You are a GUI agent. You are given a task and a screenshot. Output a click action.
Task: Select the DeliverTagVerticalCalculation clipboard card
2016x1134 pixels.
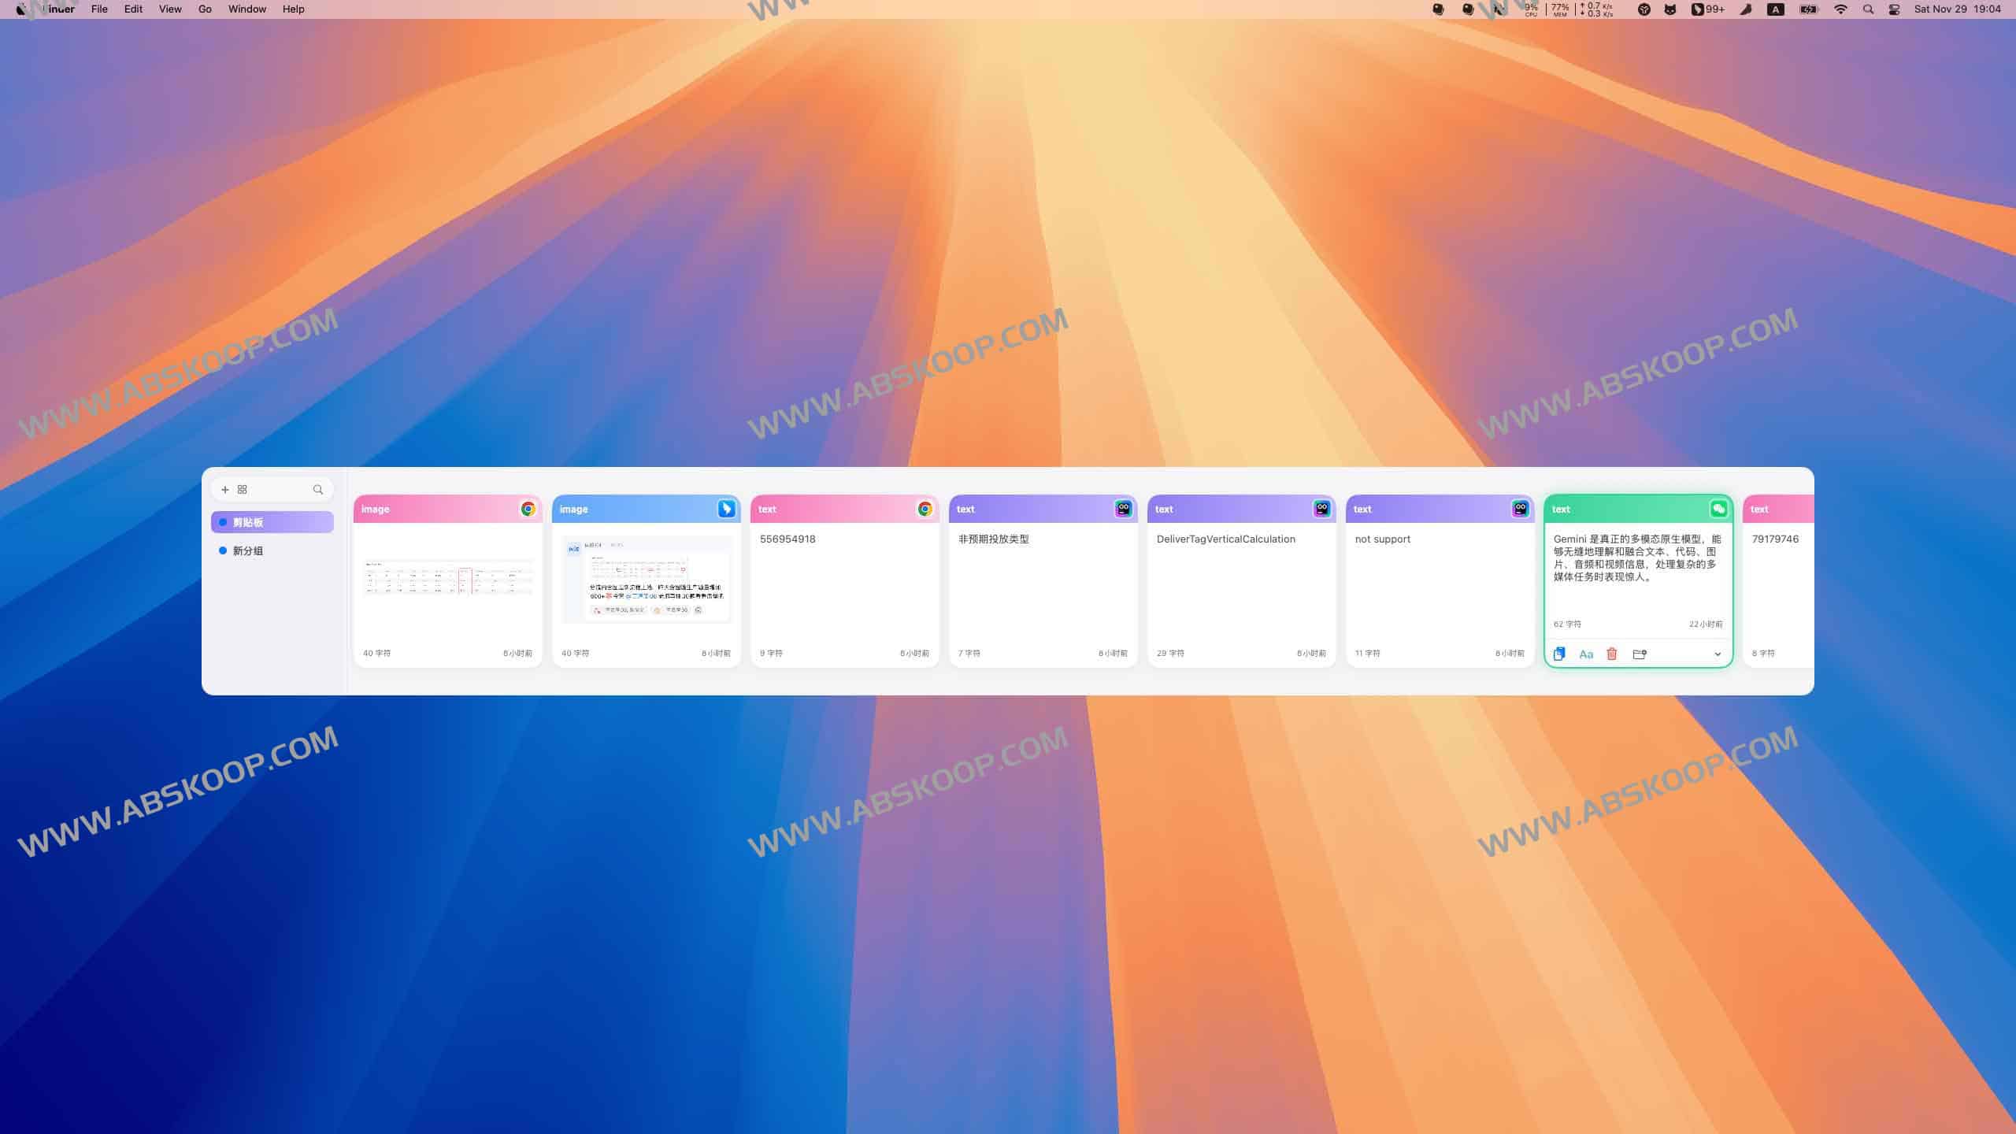click(x=1241, y=583)
